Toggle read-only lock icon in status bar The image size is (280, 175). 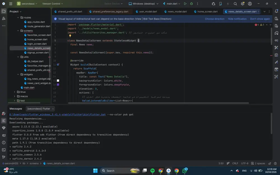point(270,164)
